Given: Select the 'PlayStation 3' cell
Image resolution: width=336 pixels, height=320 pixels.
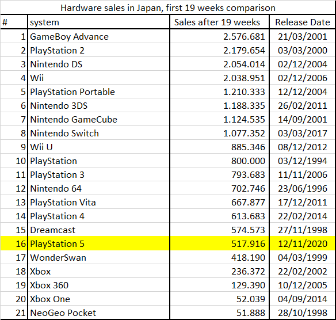Looking at the screenshot, I should [57, 175].
